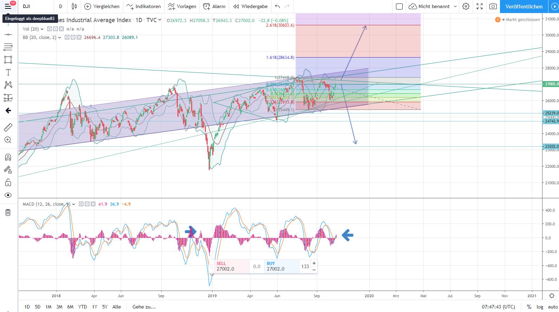Select the 6M time range
The image size is (559, 312).
70,307
